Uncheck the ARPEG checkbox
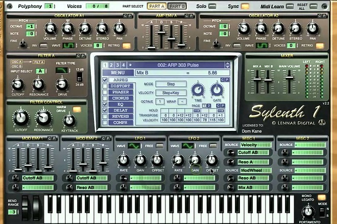 click(x=105, y=80)
